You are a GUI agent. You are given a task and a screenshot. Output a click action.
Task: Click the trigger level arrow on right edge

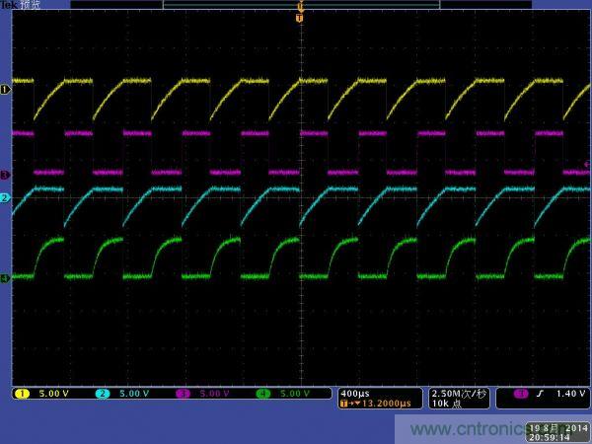coord(587,164)
